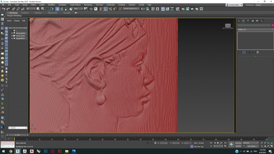Image resolution: width=274 pixels, height=154 pixels.
Task: Hide Group48934 via its eye icon
Action: pyautogui.click(x=12, y=38)
